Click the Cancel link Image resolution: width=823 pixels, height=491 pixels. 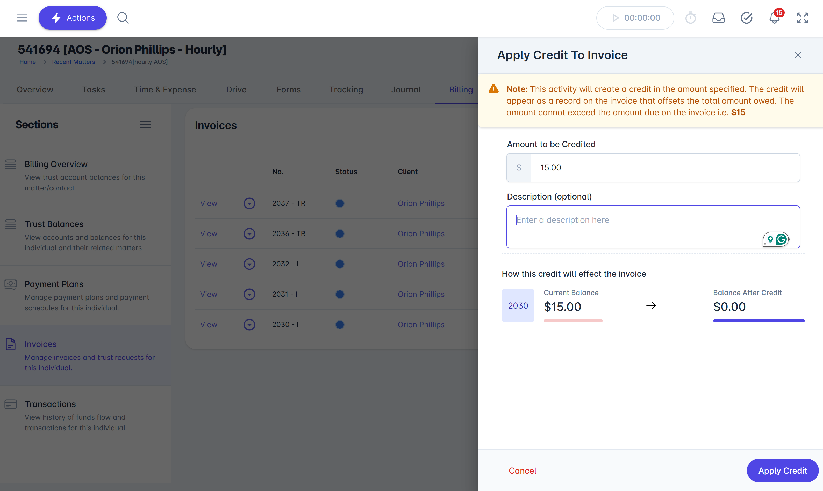tap(522, 471)
